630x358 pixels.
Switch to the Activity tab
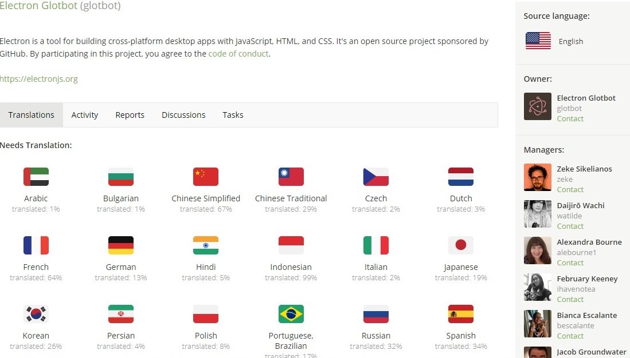pyautogui.click(x=85, y=115)
